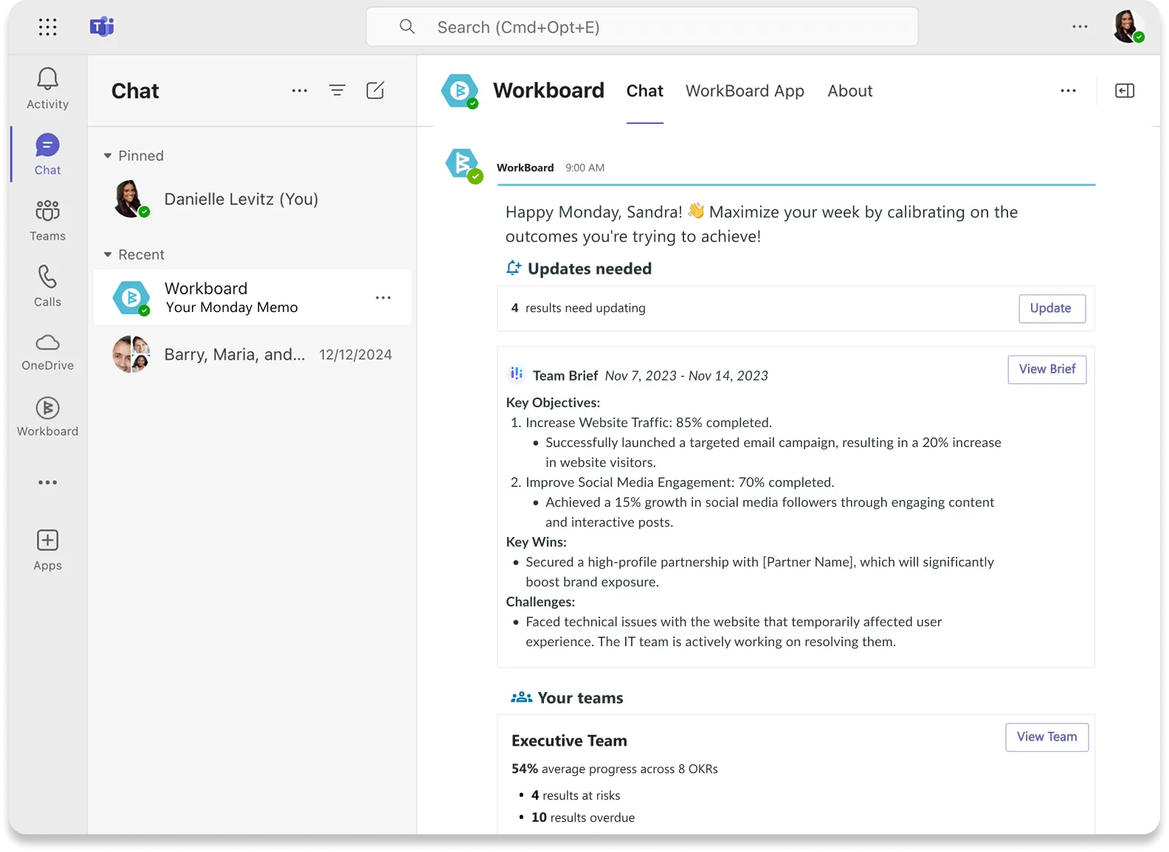Click the Microsoft Teams logo
Screen dimensions: 1169x852
tap(102, 27)
